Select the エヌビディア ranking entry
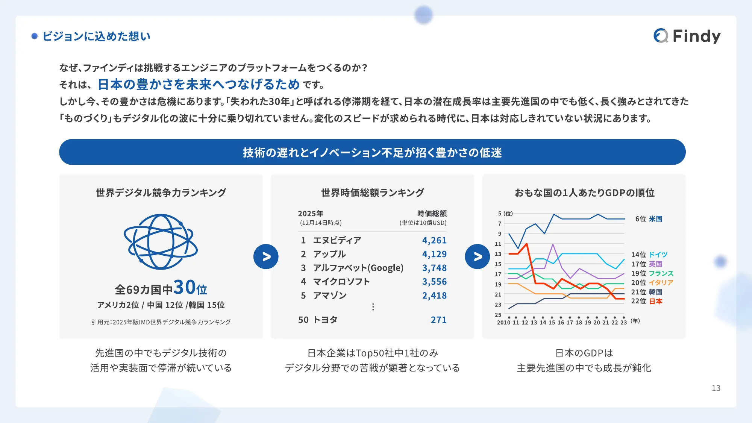 (337, 240)
